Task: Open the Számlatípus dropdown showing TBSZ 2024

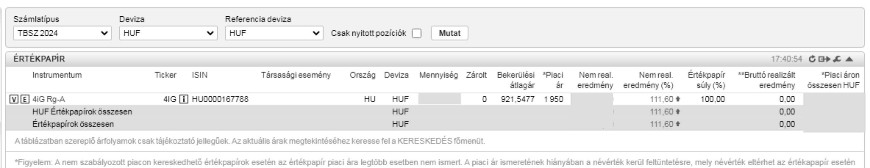Action: pos(62,33)
